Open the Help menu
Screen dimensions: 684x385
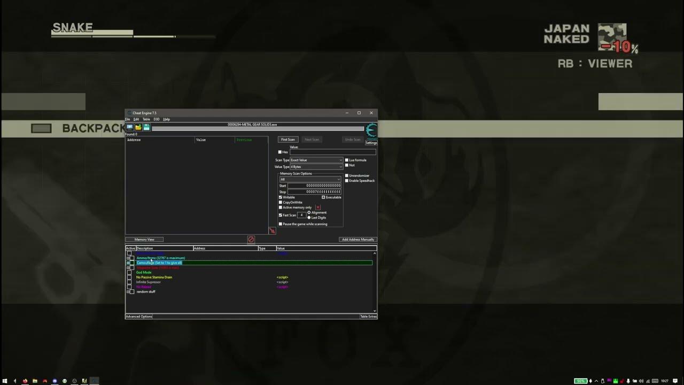166,119
